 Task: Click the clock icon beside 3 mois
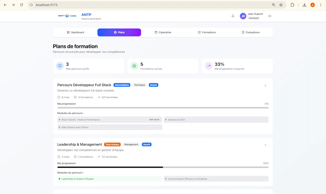(x=59, y=157)
